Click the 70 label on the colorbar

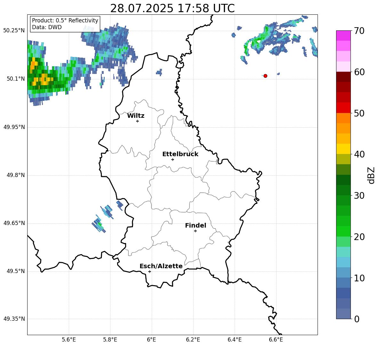click(x=359, y=31)
